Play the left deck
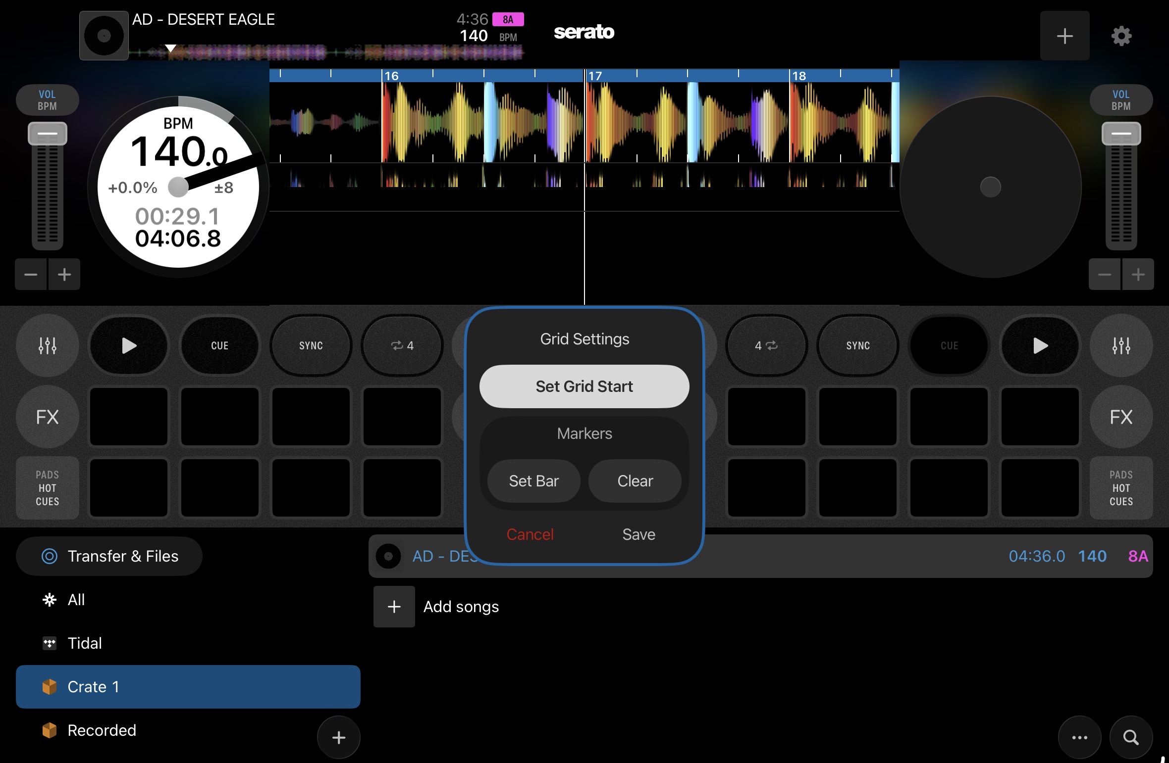This screenshot has height=763, width=1169. click(129, 345)
